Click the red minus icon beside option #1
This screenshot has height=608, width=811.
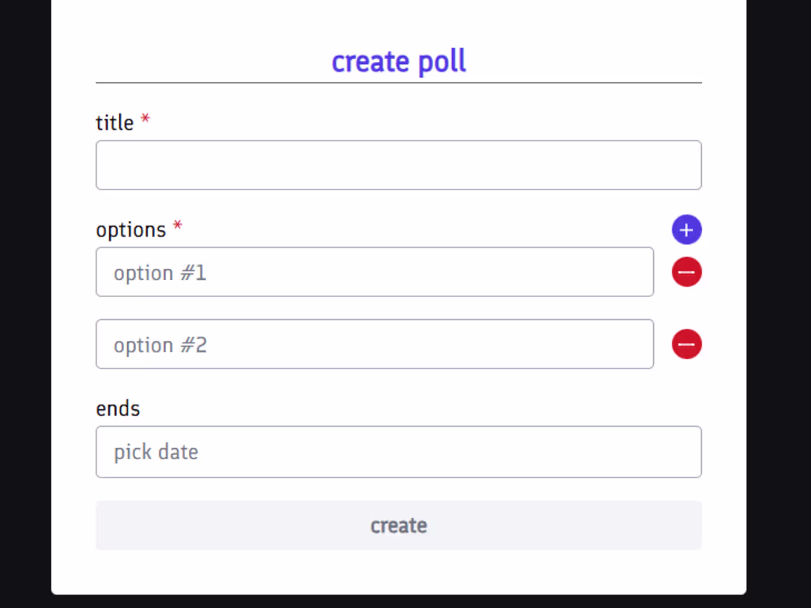pyautogui.click(x=686, y=272)
